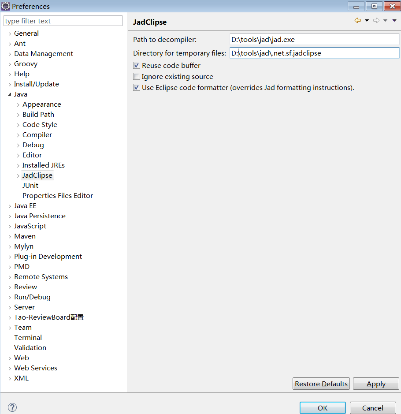Screen dimensions: 401x414
Task: Toggle Use Eclipse code formatter checkbox
Action: click(137, 87)
